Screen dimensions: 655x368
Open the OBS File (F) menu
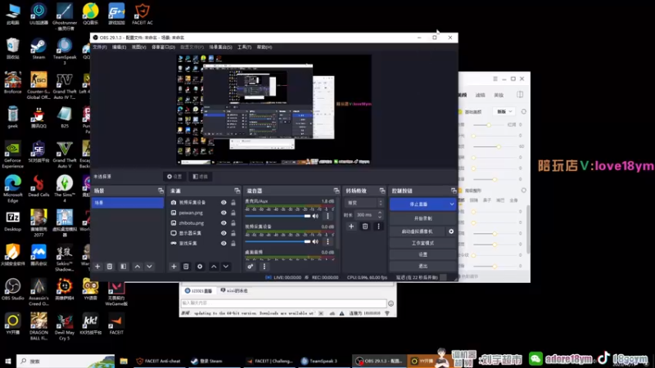(99, 47)
